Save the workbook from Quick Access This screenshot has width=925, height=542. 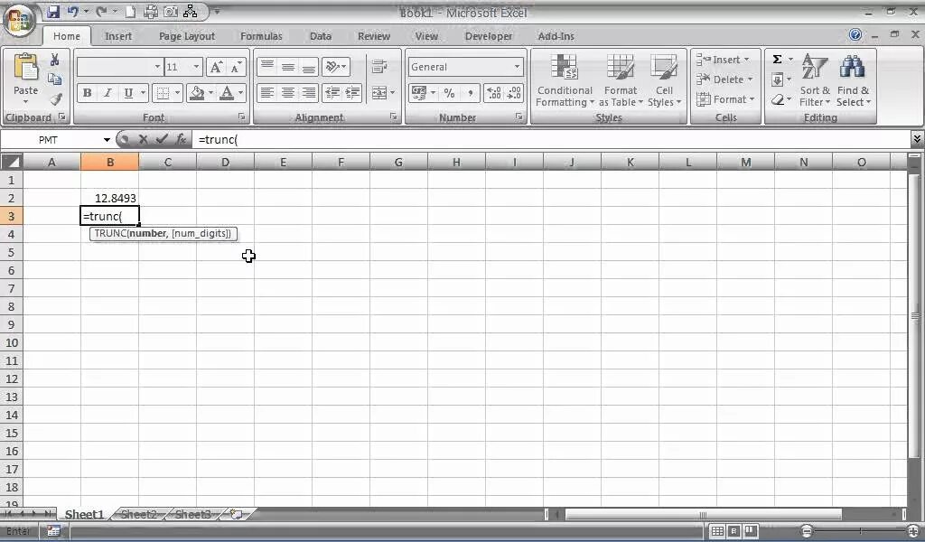point(53,11)
